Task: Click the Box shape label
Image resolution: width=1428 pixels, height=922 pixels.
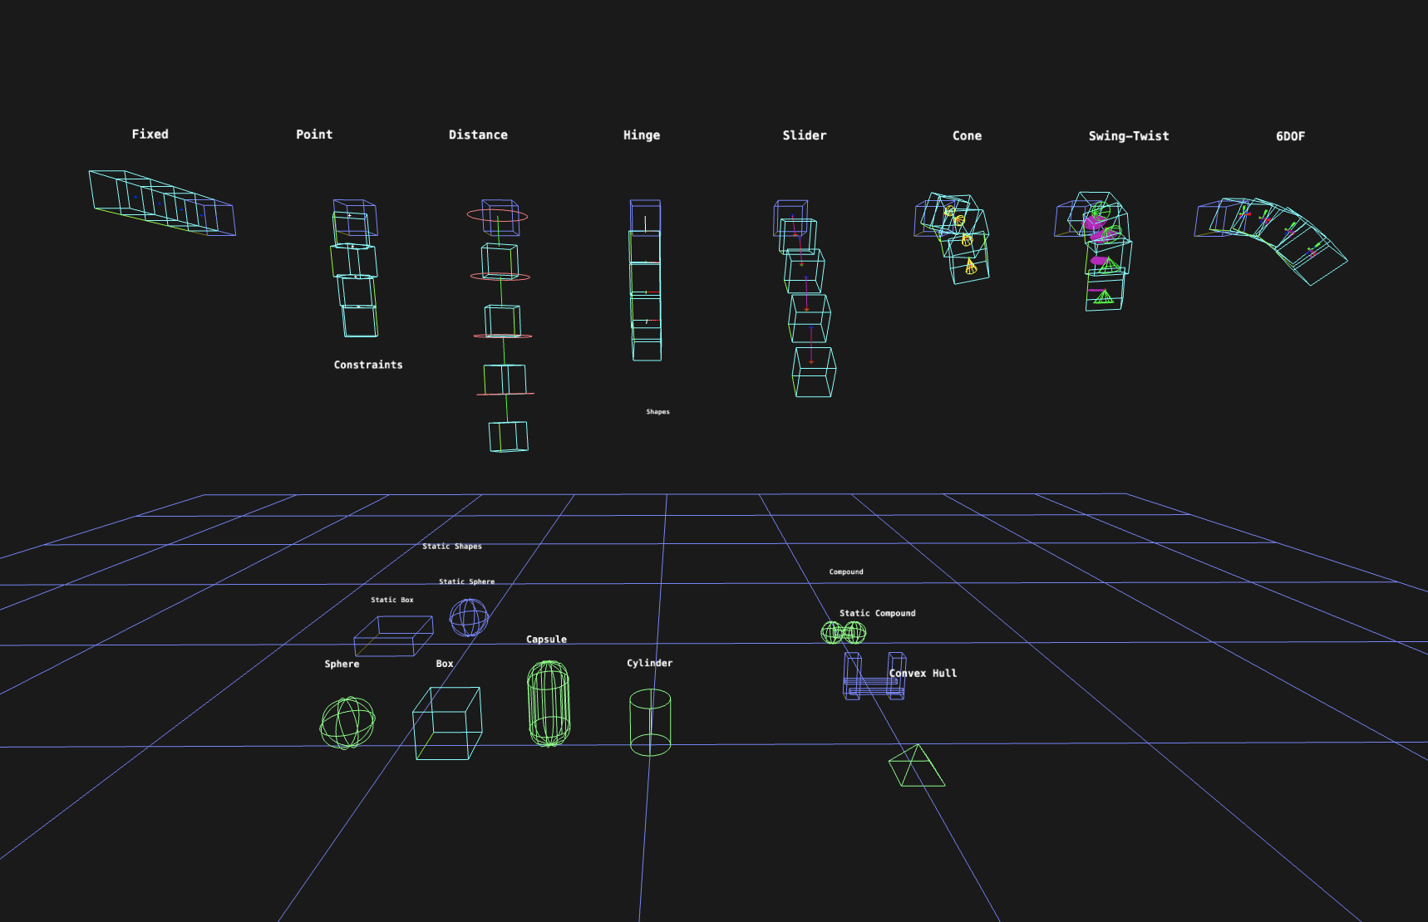Action: click(x=445, y=664)
